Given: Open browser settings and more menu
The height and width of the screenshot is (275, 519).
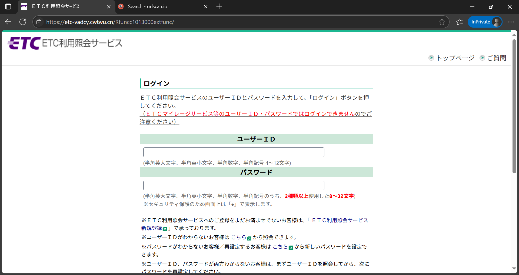Looking at the screenshot, I should 511,22.
